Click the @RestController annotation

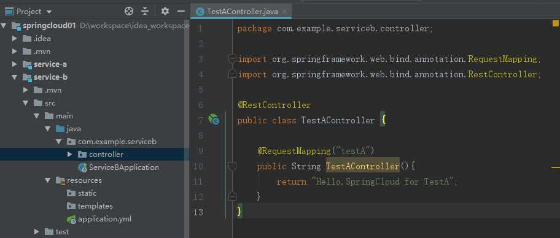[274, 105]
